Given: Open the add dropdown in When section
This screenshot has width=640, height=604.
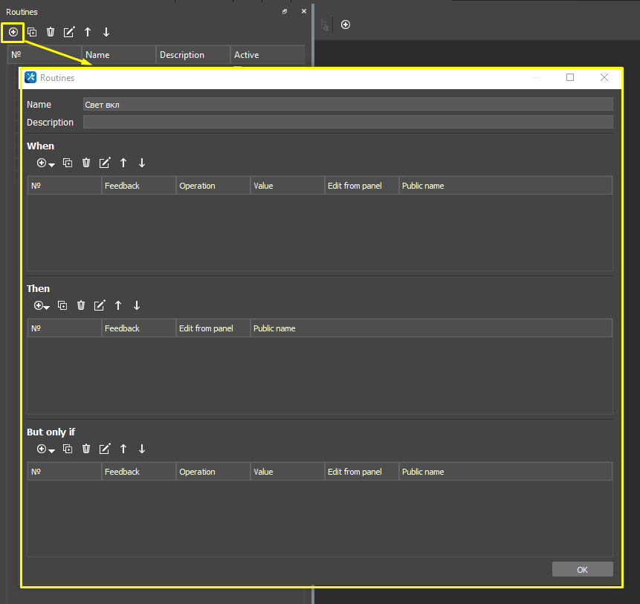Looking at the screenshot, I should coord(46,163).
